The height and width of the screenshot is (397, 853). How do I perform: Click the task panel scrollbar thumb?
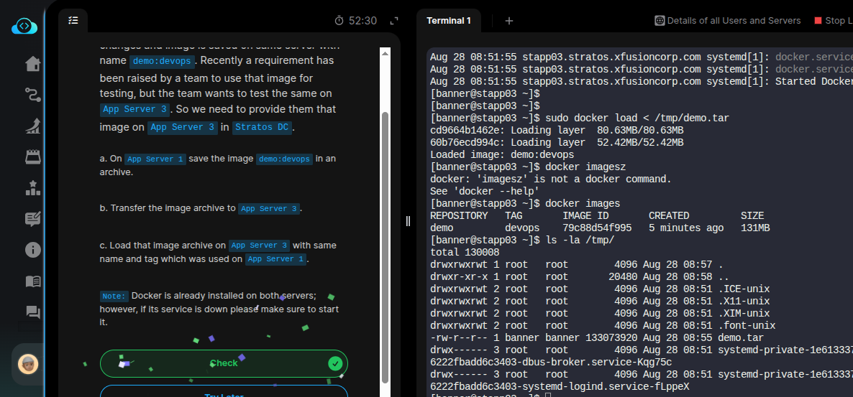386,246
